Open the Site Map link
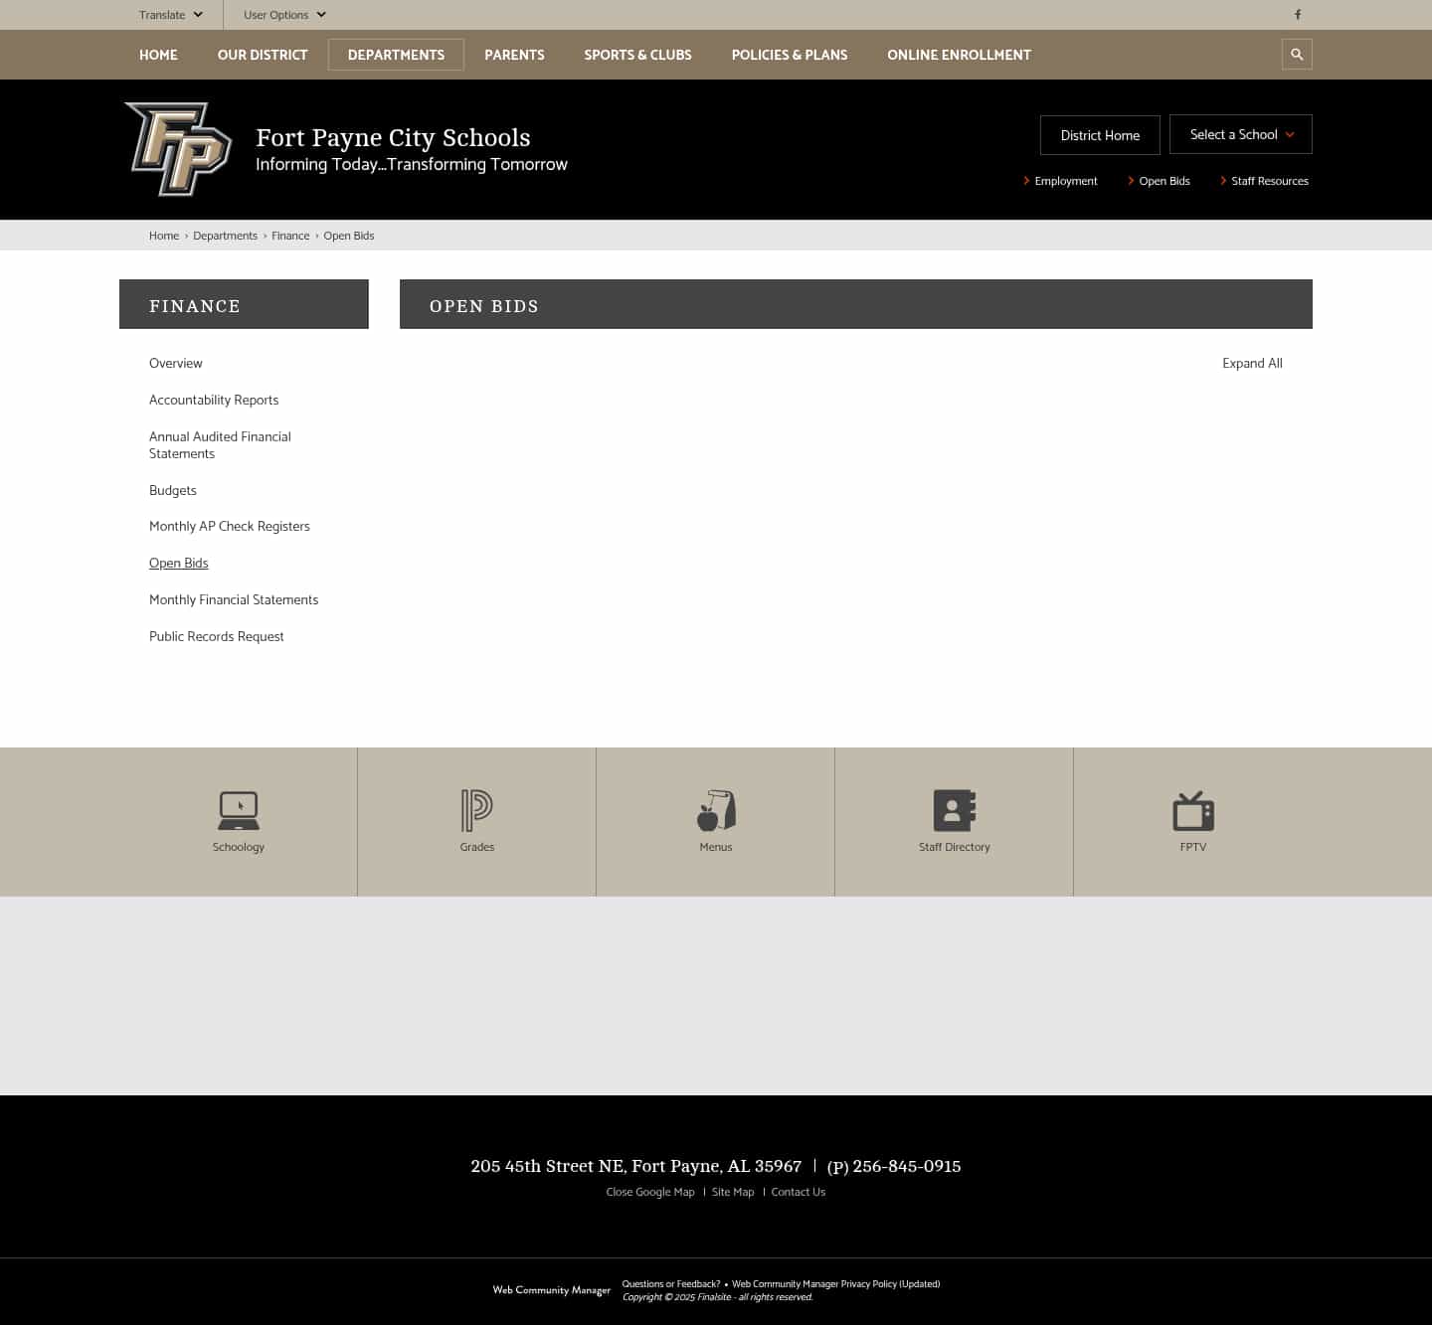The height and width of the screenshot is (1325, 1432). click(x=733, y=1192)
